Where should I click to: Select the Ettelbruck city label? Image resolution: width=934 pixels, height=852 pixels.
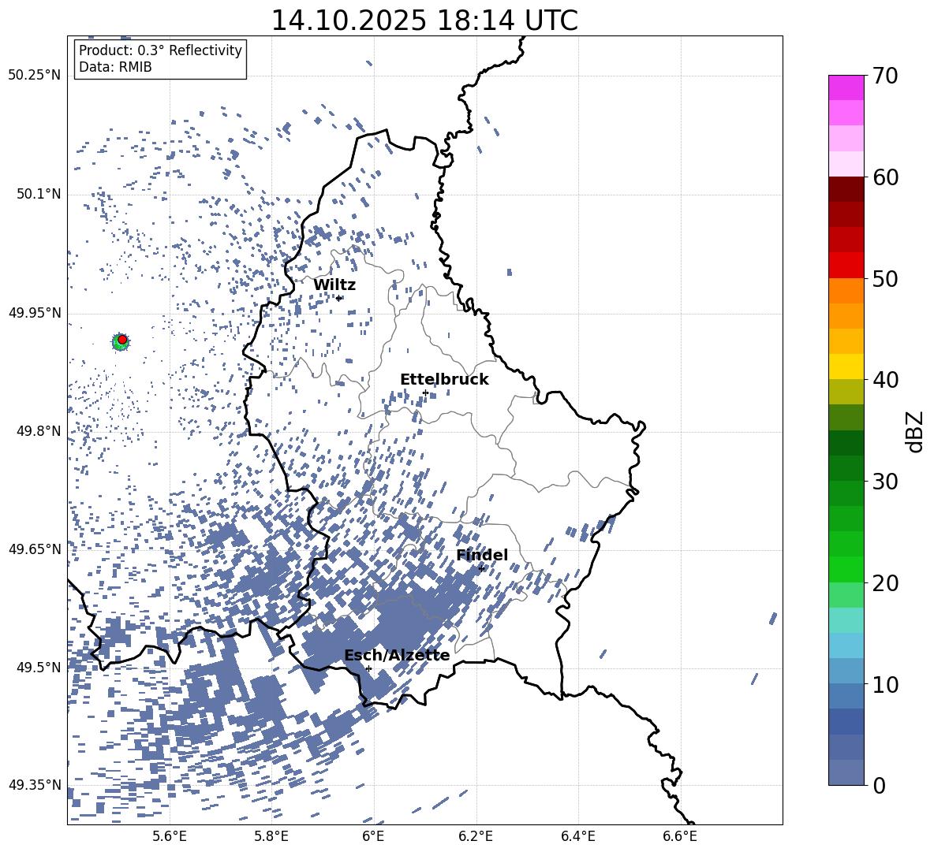[x=444, y=380]
